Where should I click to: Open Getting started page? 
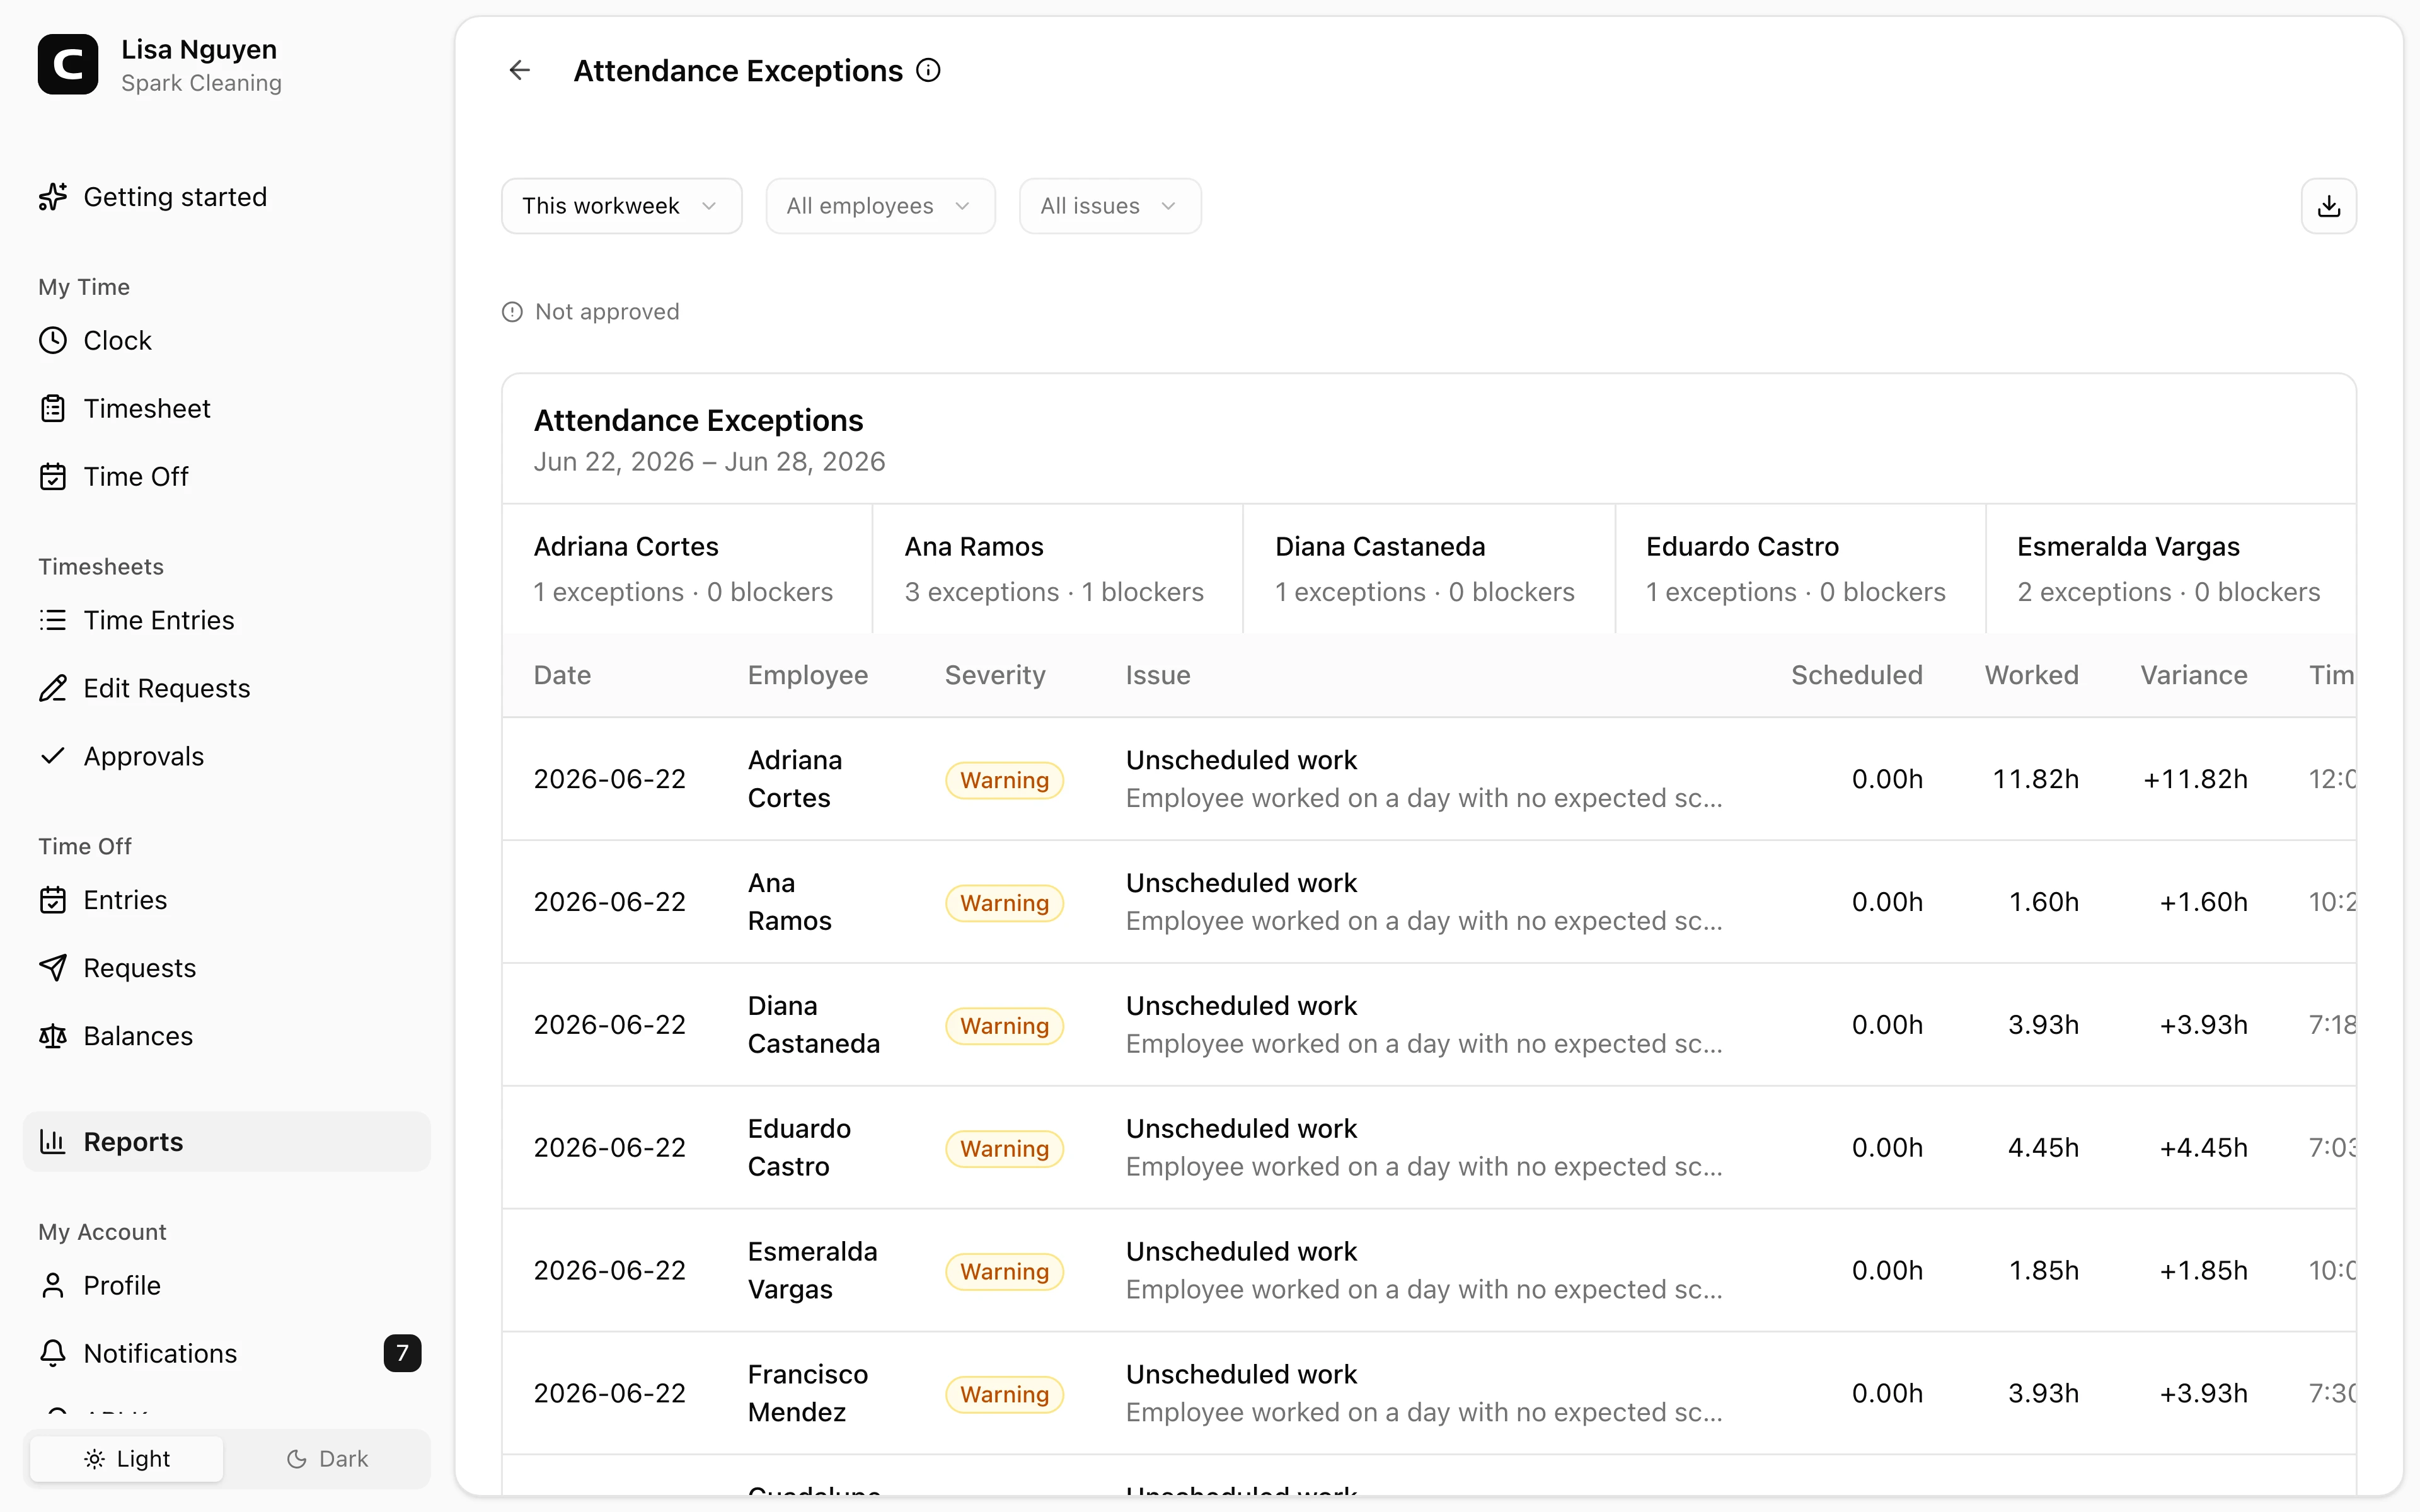(227, 197)
